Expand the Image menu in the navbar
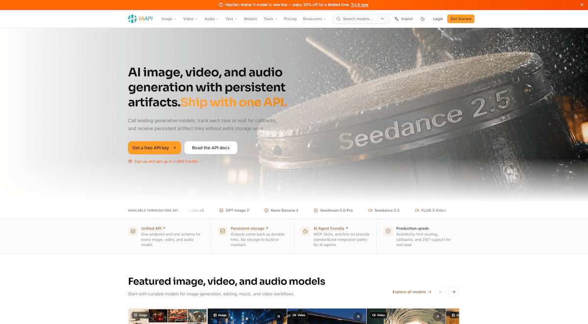 [x=169, y=19]
